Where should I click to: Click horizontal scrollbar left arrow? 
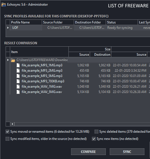(12, 124)
